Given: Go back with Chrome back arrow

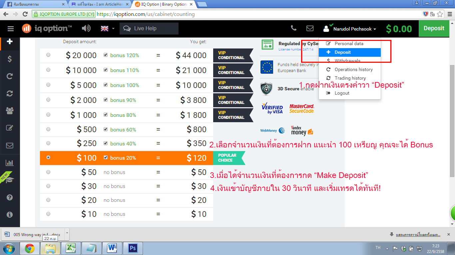Looking at the screenshot, I should coord(6,14).
